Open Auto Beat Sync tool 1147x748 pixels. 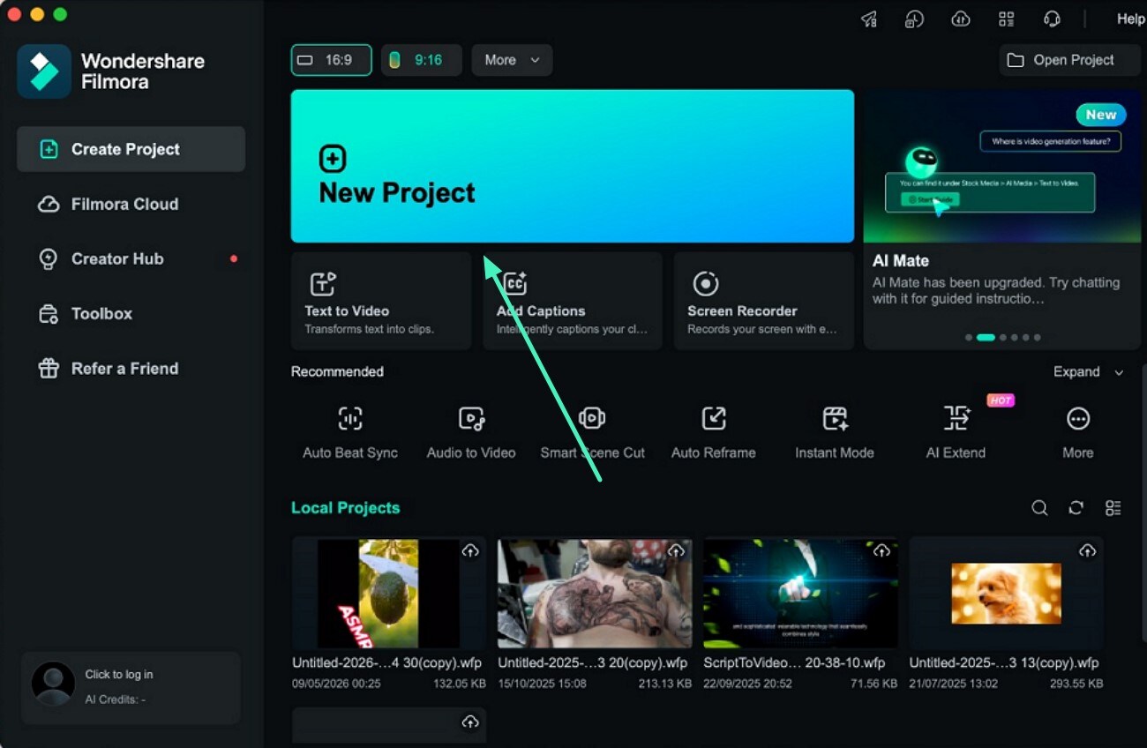[350, 433]
